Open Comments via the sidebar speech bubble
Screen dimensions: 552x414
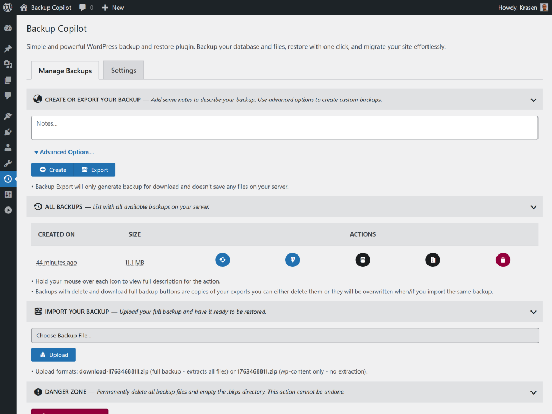[8, 95]
